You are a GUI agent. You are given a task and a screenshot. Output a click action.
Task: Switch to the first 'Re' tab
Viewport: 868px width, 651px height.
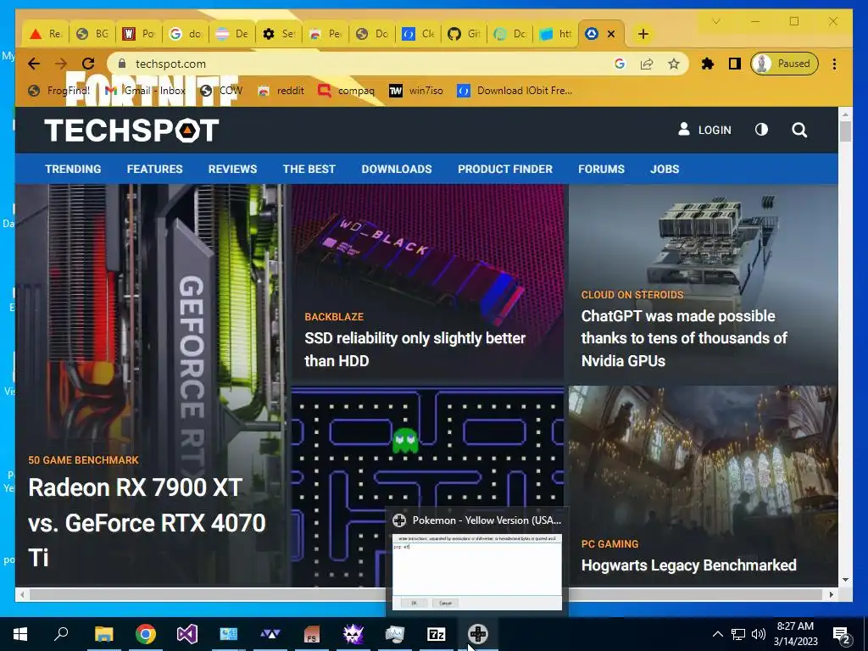coord(46,34)
